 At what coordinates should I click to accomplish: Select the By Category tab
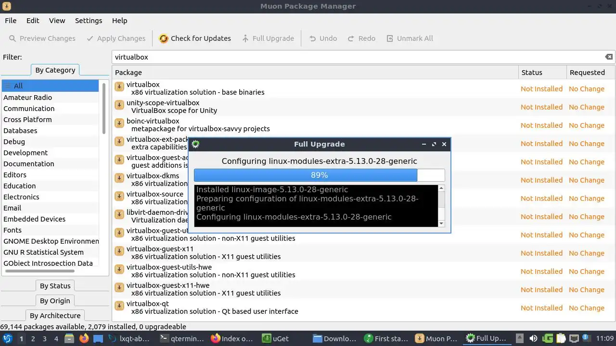(x=55, y=70)
